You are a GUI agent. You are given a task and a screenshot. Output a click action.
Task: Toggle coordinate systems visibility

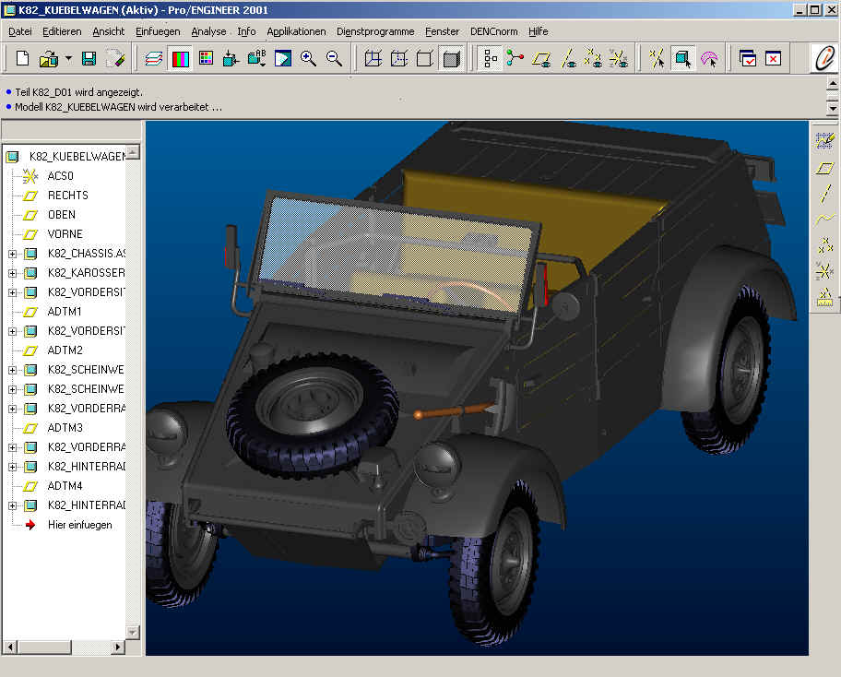(x=619, y=58)
